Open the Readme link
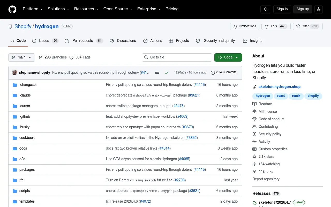331x207 pixels. coord(262,104)
